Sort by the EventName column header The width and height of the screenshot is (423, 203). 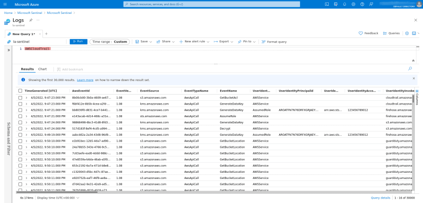(228, 91)
